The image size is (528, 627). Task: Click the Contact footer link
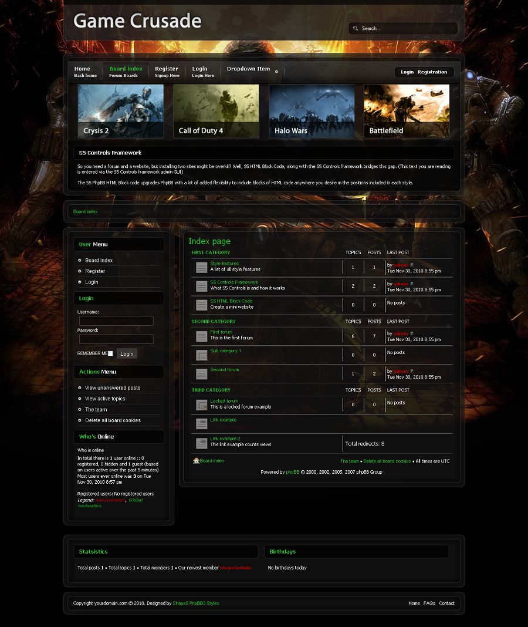[x=447, y=604]
